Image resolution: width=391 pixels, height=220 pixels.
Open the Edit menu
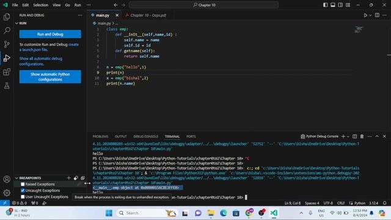coord(25,5)
